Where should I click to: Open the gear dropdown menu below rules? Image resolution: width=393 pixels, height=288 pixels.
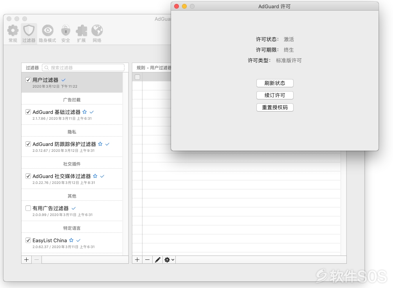[169, 260]
